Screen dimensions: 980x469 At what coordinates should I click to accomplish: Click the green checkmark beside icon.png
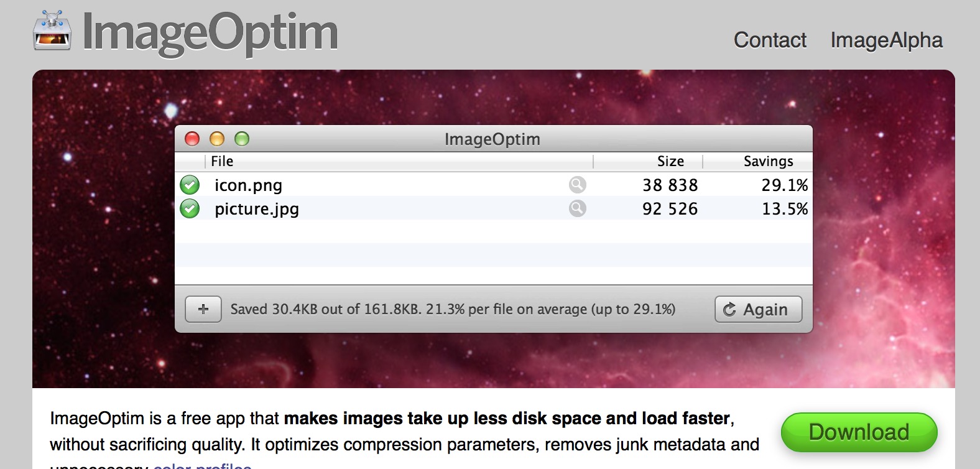[x=190, y=185]
